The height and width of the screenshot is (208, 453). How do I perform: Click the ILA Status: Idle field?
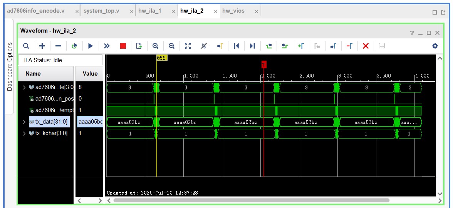[x=60, y=60]
